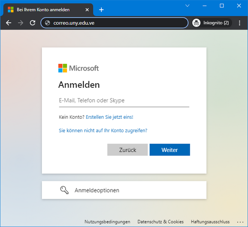Open the tab search chevron

[x=188, y=6]
